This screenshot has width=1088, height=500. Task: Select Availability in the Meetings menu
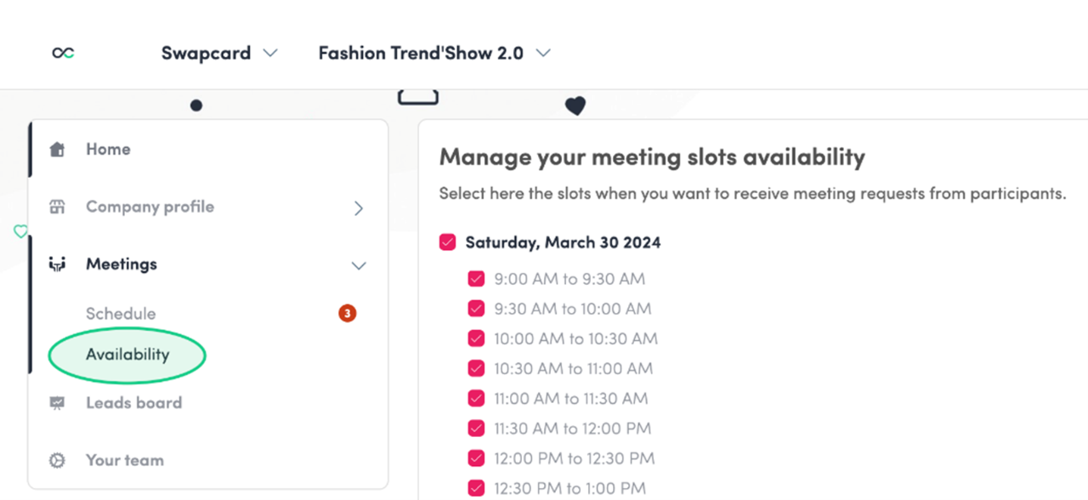click(x=127, y=355)
